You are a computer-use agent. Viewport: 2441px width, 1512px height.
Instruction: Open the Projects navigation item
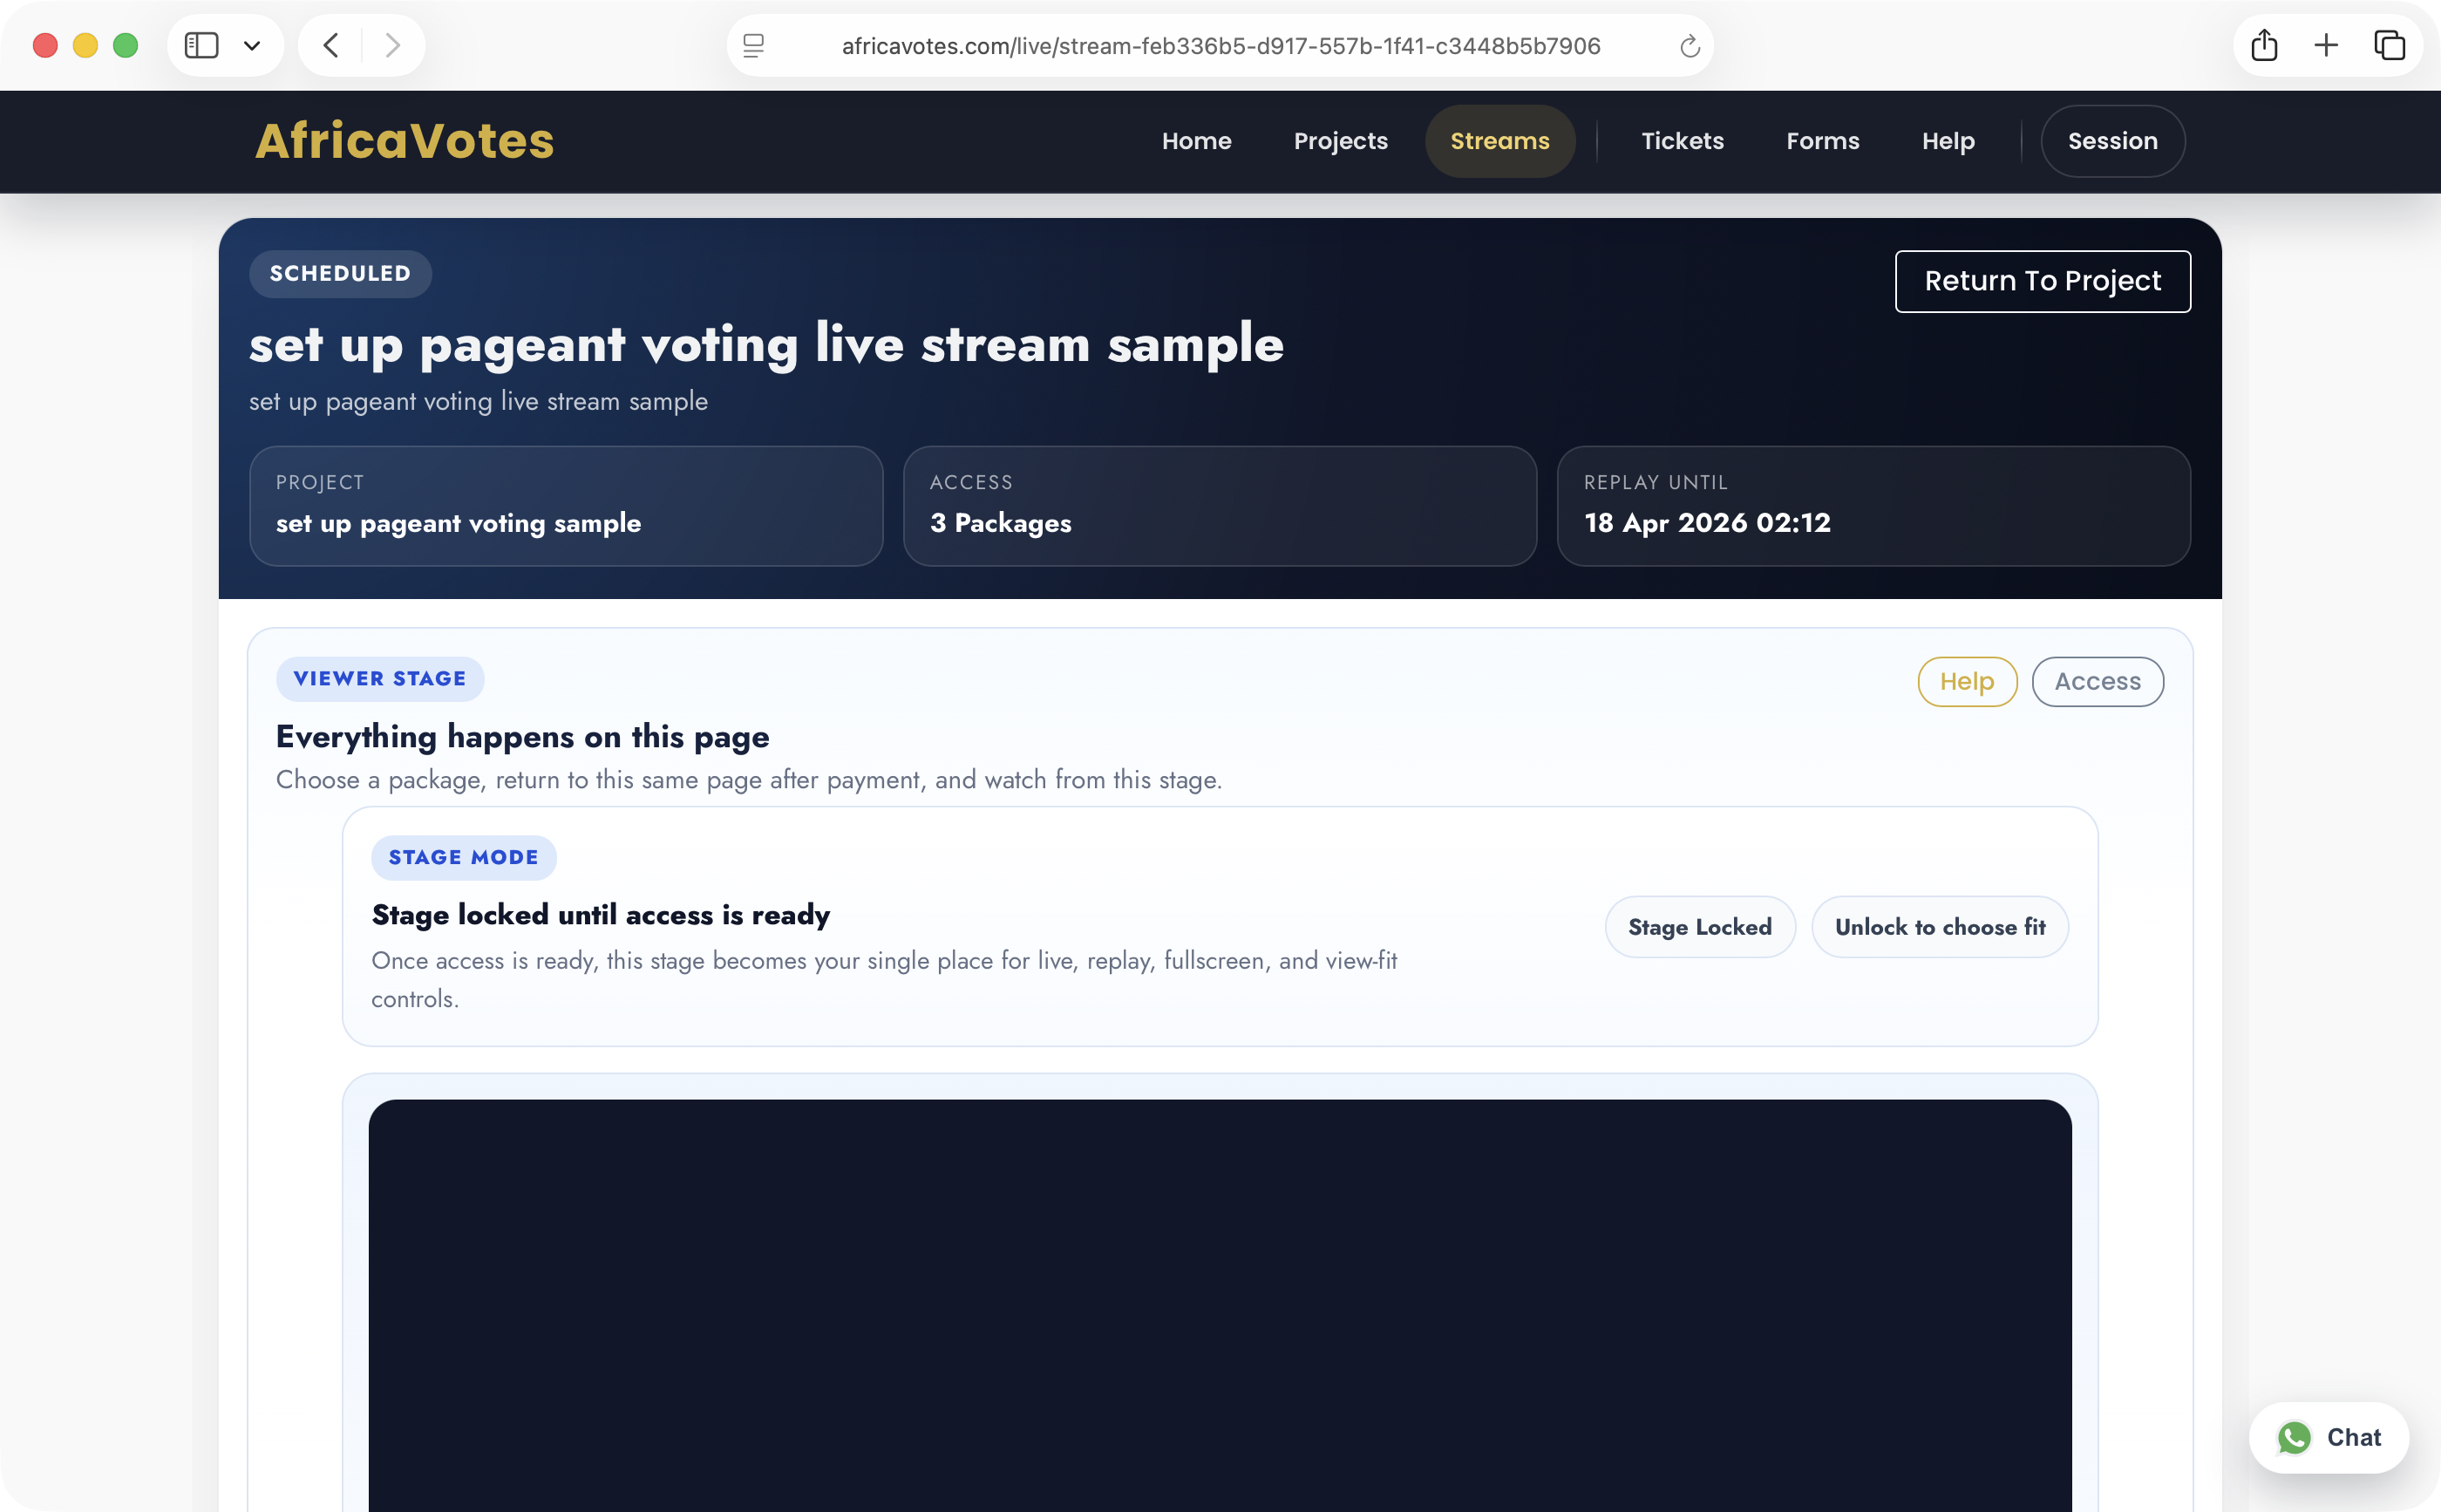[1341, 141]
